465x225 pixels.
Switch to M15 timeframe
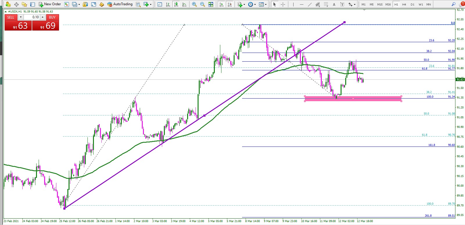pyautogui.click(x=380, y=4)
